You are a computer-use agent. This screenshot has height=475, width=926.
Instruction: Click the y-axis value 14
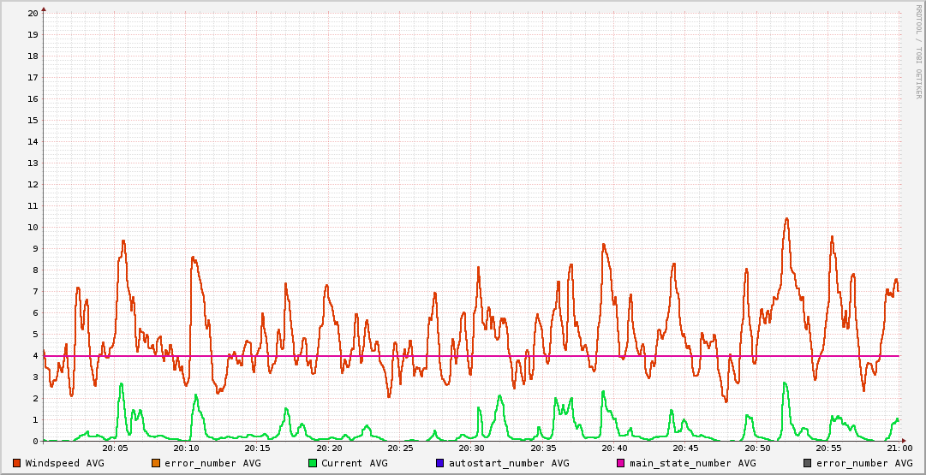tap(33, 141)
